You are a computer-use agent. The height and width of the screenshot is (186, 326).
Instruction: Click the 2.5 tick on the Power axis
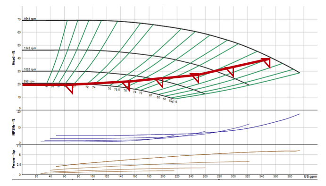tap(19, 165)
